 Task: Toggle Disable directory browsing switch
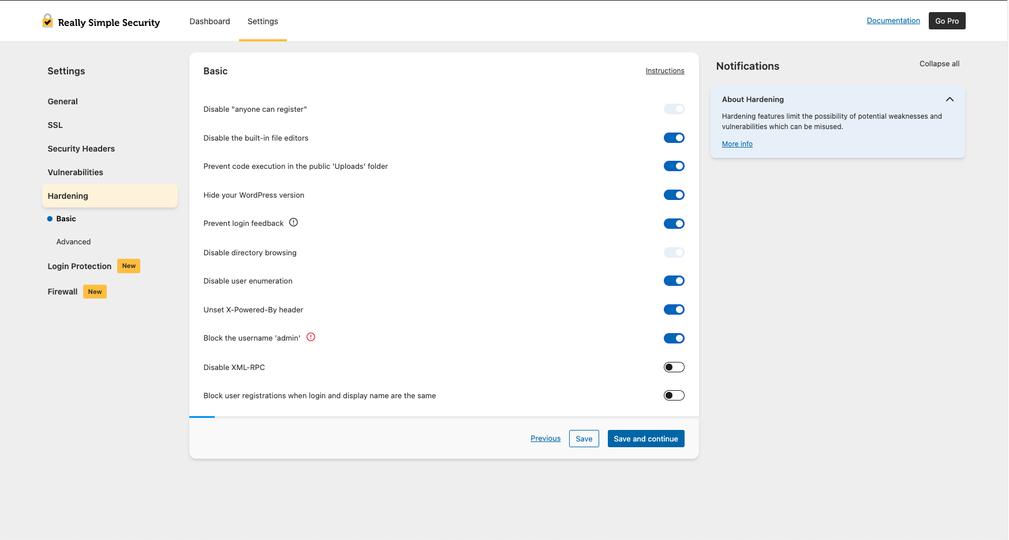pyautogui.click(x=674, y=252)
